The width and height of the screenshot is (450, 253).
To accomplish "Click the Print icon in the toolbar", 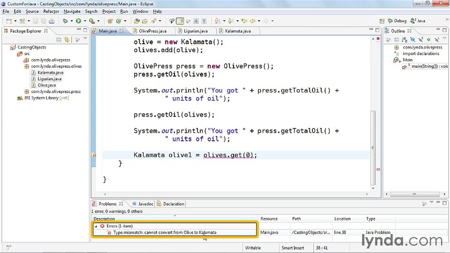I will [x=51, y=21].
